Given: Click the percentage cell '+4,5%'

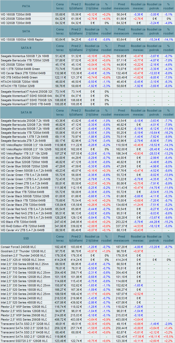Looking at the screenshot, I should 107,19.
